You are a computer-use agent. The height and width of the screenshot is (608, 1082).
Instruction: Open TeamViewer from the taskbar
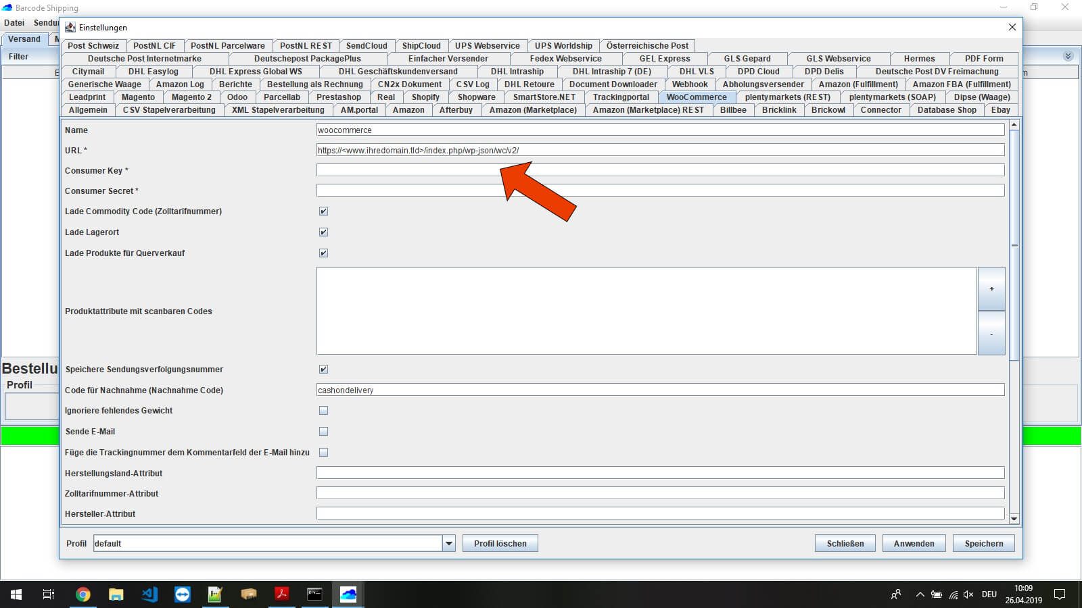(183, 594)
